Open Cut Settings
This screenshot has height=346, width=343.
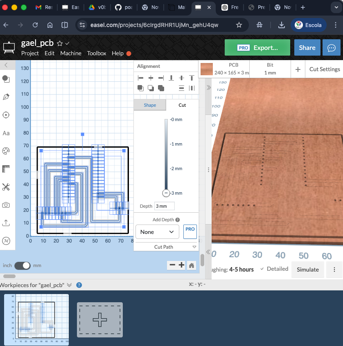click(x=325, y=69)
